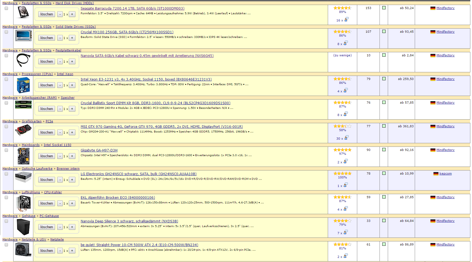Increase quantity of Seagate Barracuda with plus
The width and height of the screenshot is (472, 262).
point(72,14)
